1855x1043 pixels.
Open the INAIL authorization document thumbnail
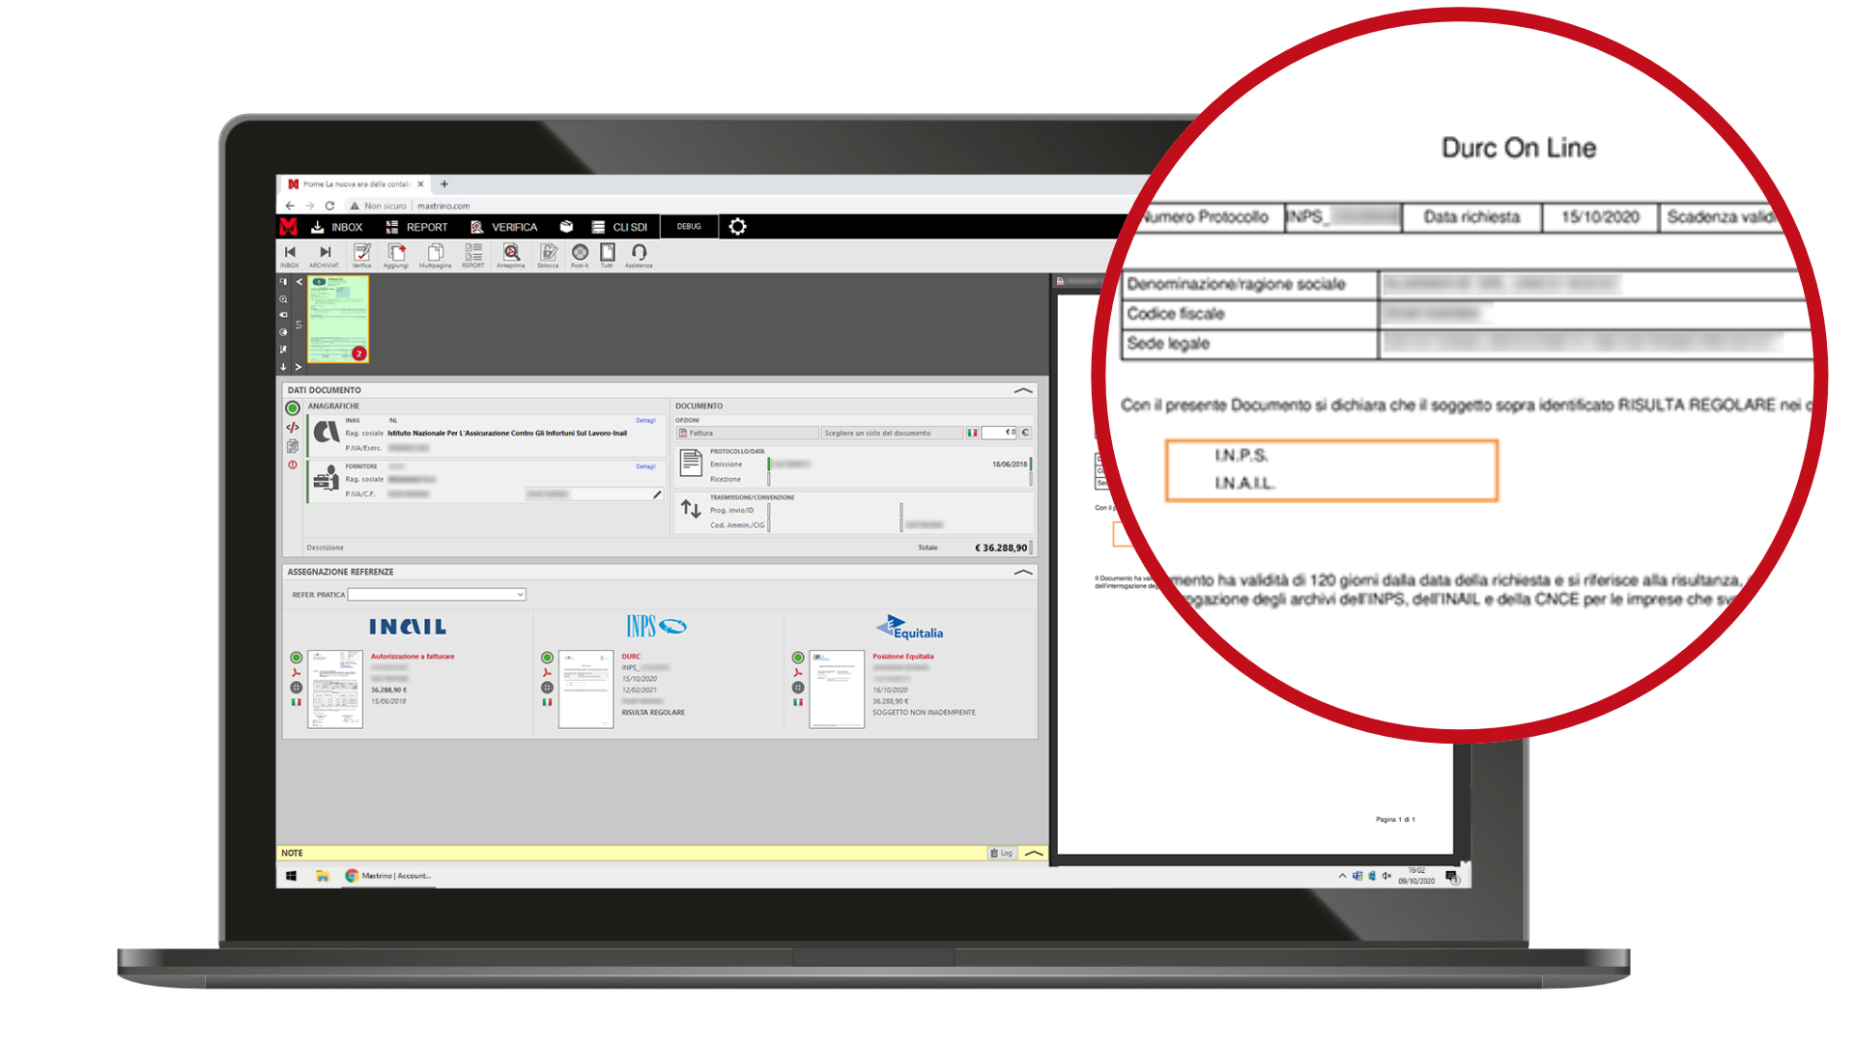(335, 690)
